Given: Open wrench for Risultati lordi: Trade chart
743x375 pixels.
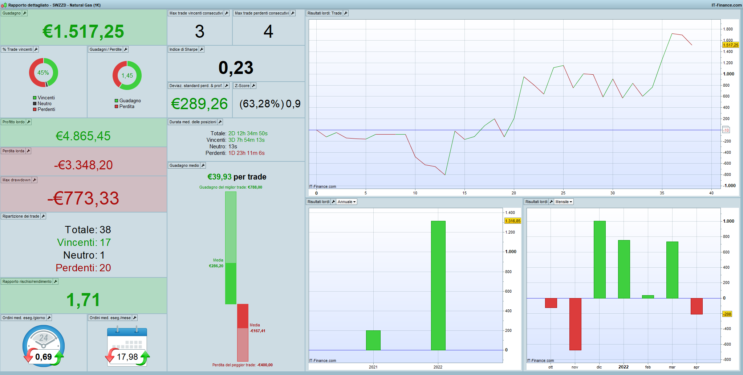Looking at the screenshot, I should coord(346,13).
